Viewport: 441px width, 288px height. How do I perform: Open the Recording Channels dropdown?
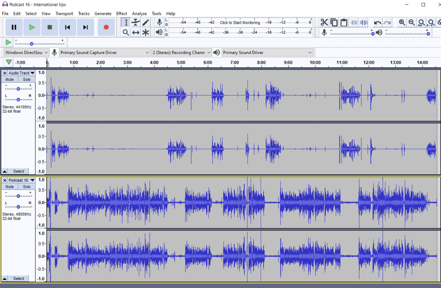(182, 53)
